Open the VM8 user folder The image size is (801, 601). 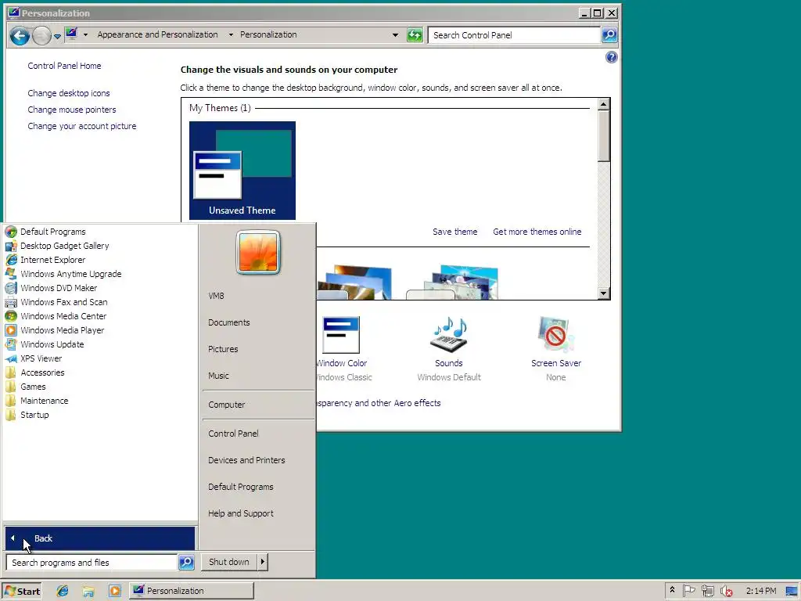tap(216, 296)
